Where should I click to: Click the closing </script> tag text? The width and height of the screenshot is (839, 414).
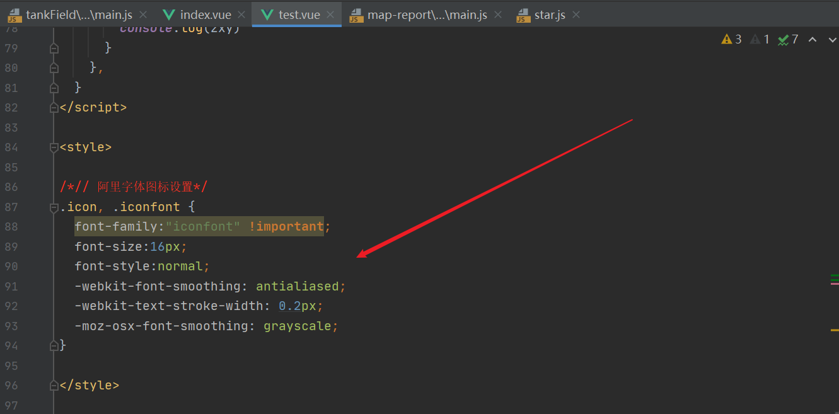(x=93, y=107)
